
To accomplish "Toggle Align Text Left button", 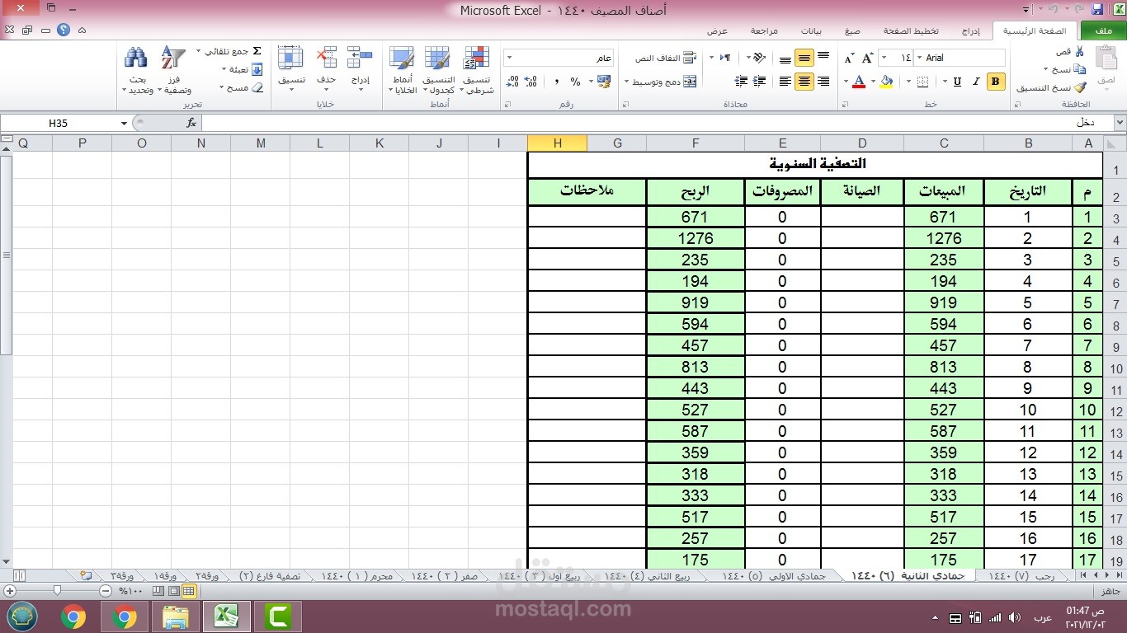I will pyautogui.click(x=785, y=81).
